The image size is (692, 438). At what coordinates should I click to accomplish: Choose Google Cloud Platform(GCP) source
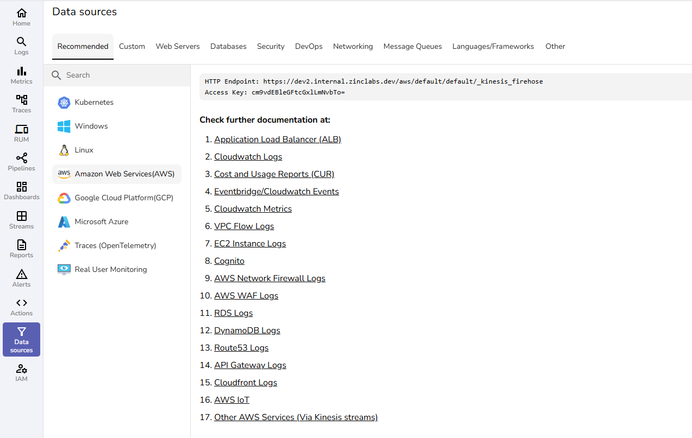(123, 198)
